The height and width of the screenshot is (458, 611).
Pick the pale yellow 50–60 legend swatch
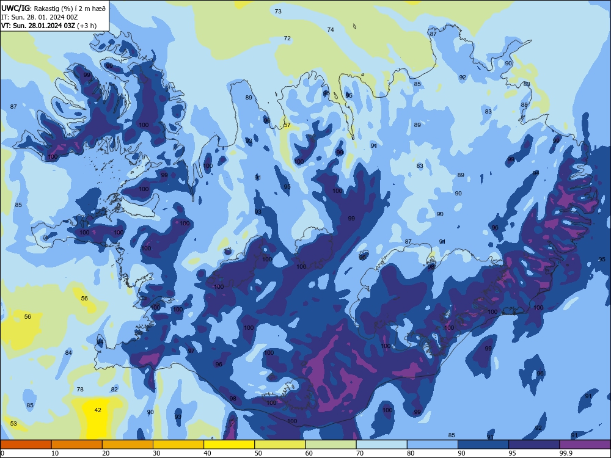pyautogui.click(x=280, y=445)
